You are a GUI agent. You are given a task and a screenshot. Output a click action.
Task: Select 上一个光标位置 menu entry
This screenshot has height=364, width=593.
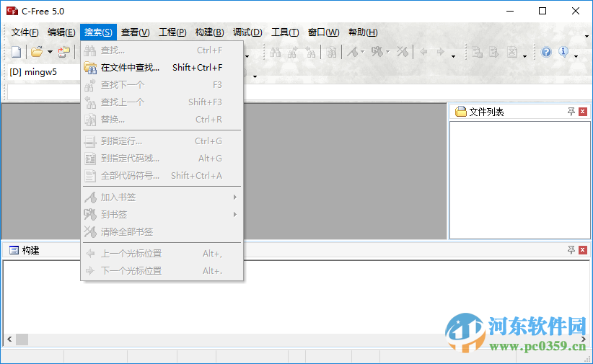tap(162, 254)
